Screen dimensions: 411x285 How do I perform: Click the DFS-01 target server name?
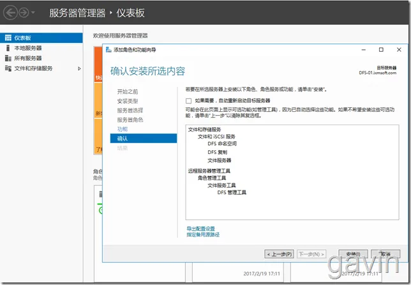377,73
